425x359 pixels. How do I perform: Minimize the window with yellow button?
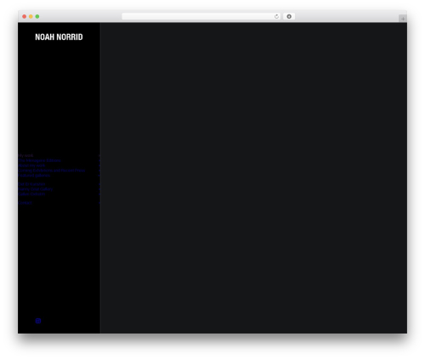pyautogui.click(x=31, y=16)
